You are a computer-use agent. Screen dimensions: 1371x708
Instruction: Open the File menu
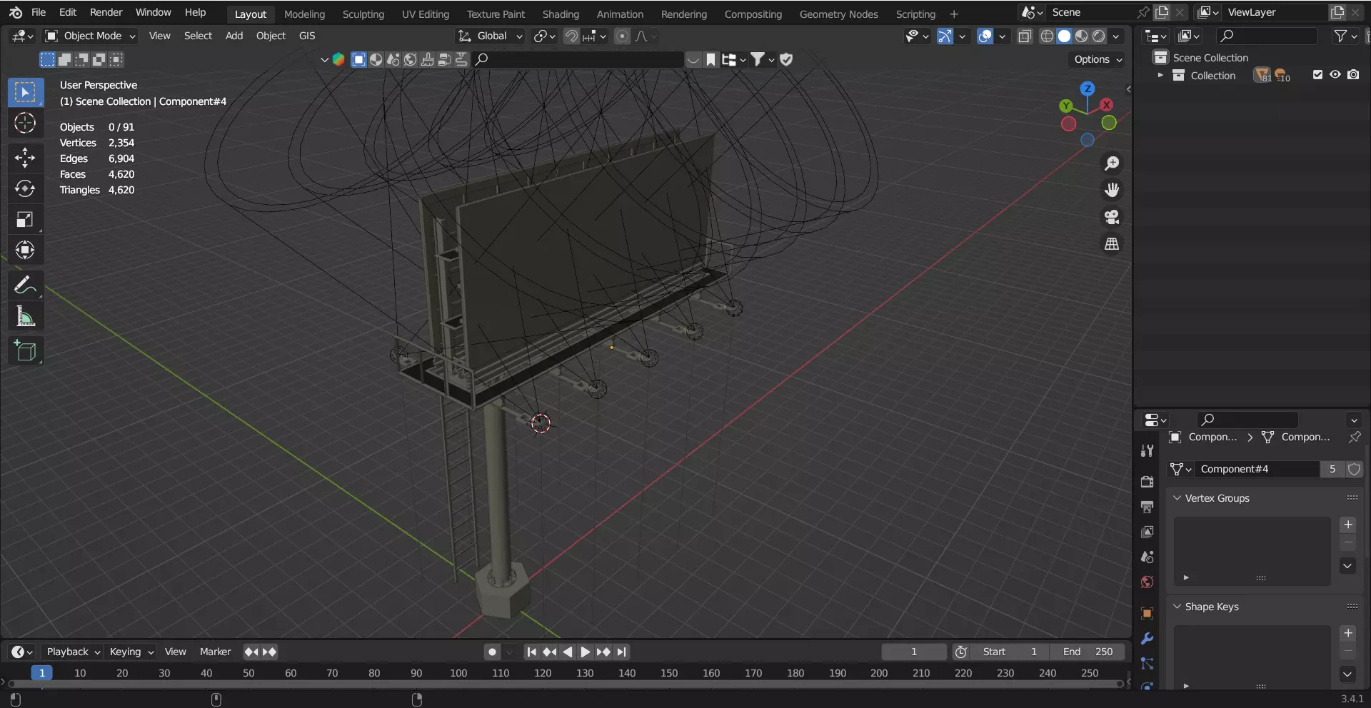pyautogui.click(x=39, y=12)
